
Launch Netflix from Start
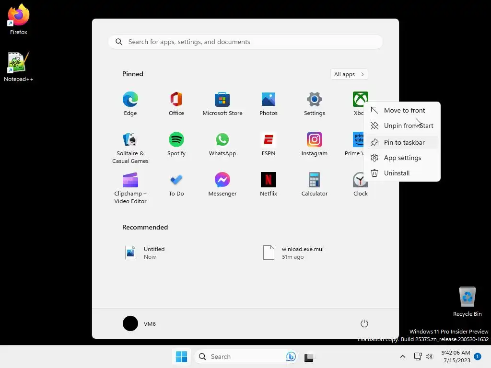coord(269,184)
